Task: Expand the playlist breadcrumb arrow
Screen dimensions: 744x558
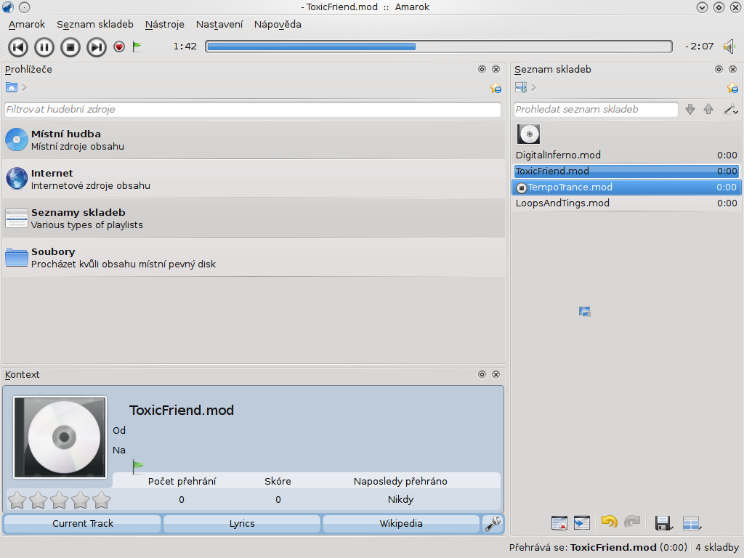Action: pos(534,87)
